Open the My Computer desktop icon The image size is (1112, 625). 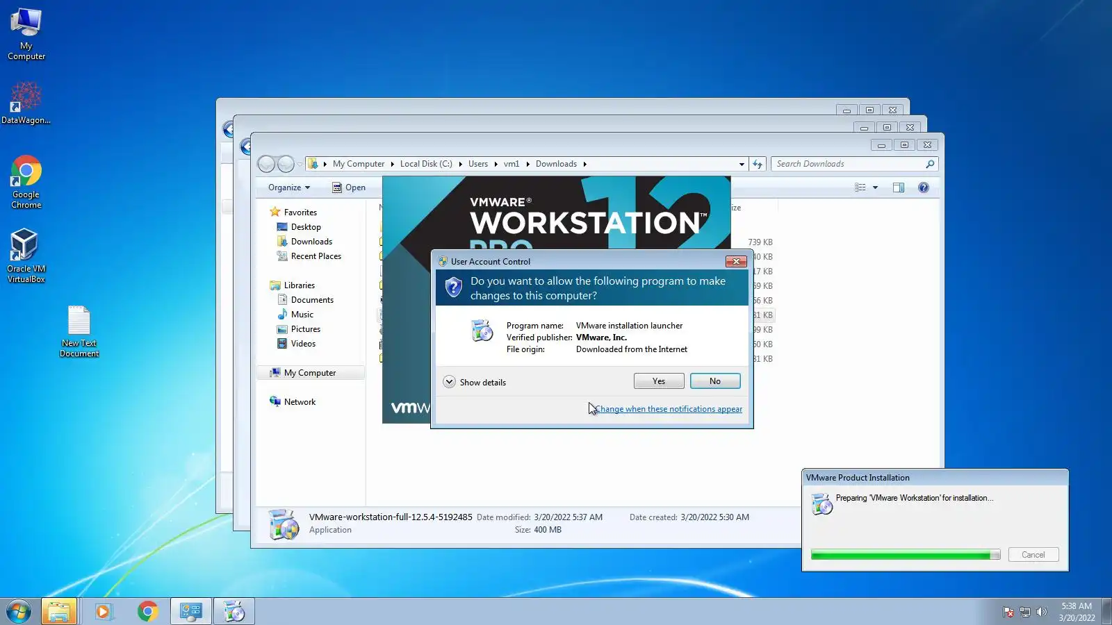[26, 35]
